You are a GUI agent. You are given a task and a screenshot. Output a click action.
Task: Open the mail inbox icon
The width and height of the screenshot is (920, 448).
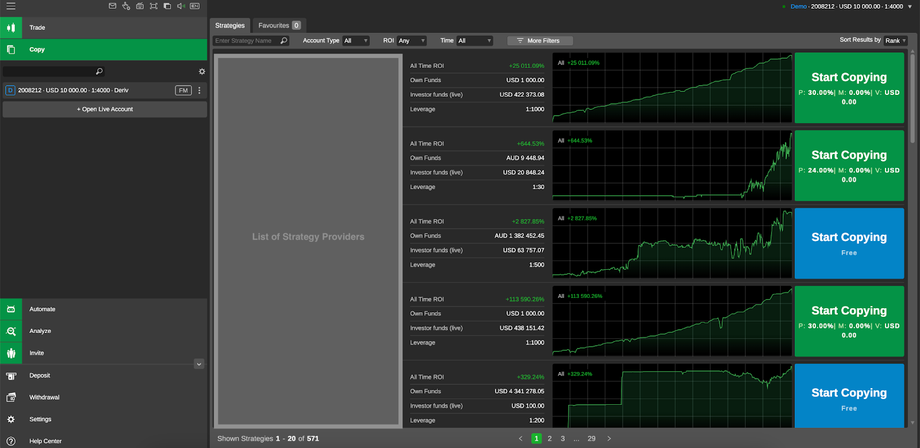tap(113, 6)
